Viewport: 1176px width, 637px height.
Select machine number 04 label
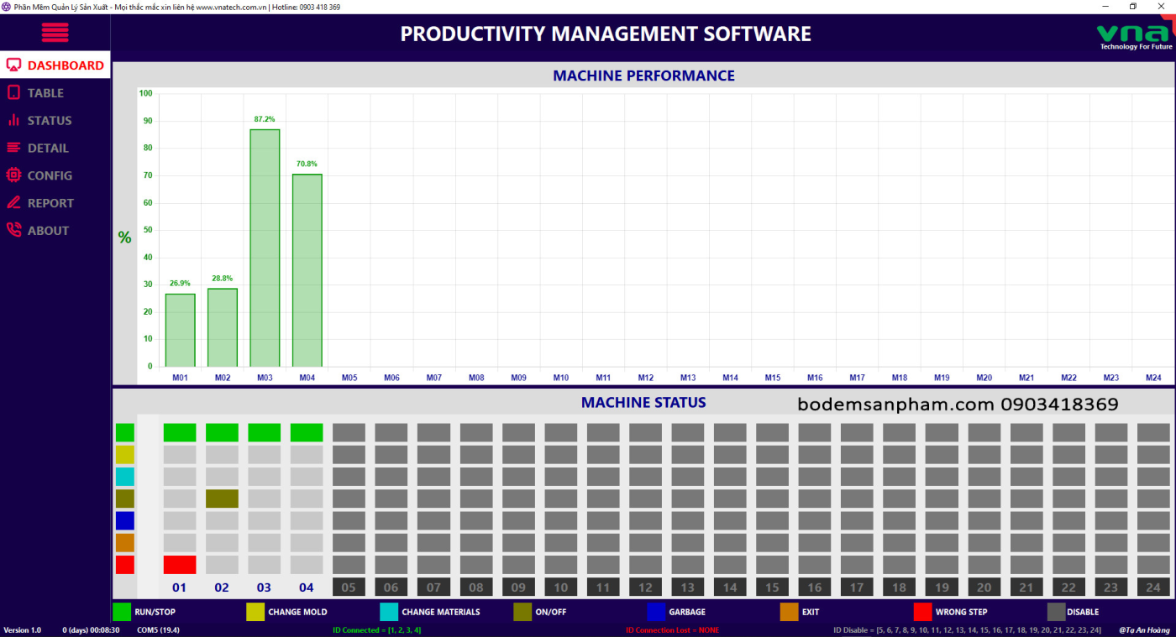(x=307, y=587)
